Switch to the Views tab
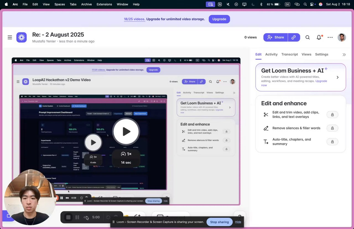The width and height of the screenshot is (354, 229). (306, 54)
